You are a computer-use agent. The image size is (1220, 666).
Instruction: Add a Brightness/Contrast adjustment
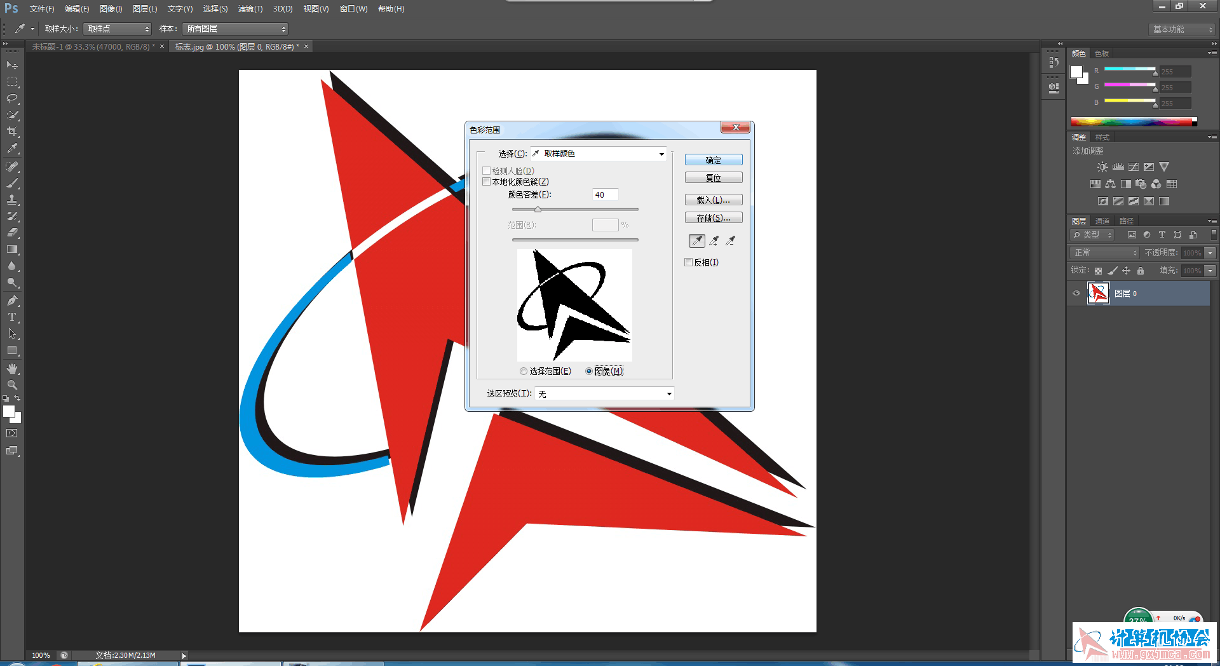1102,167
